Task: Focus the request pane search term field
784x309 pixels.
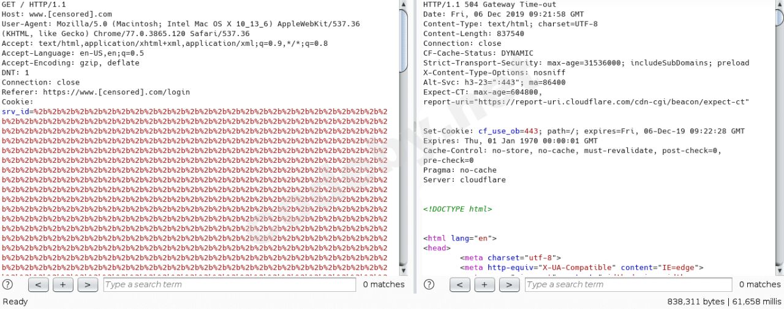Action: point(230,285)
